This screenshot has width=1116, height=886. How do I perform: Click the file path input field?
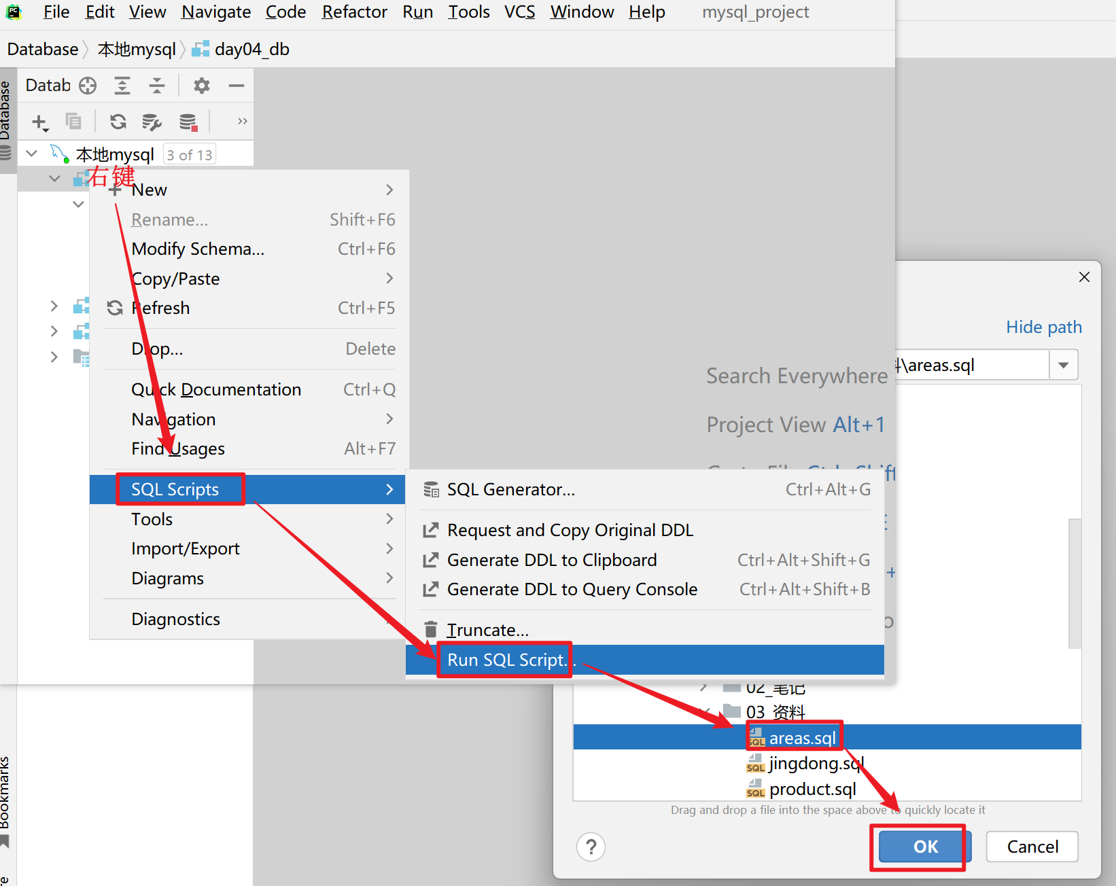coord(972,366)
